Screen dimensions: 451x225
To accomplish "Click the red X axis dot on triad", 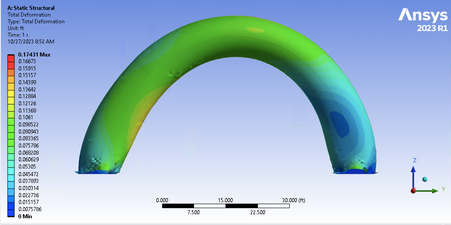I will (414, 191).
